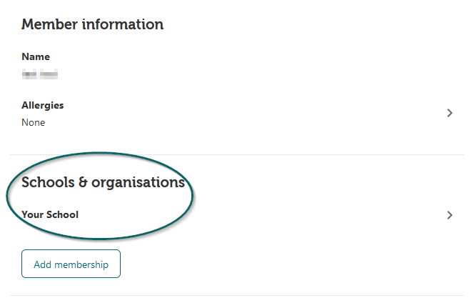The image size is (469, 298).
Task: Click the word "organisations" in the section heading
Action: tap(138, 183)
